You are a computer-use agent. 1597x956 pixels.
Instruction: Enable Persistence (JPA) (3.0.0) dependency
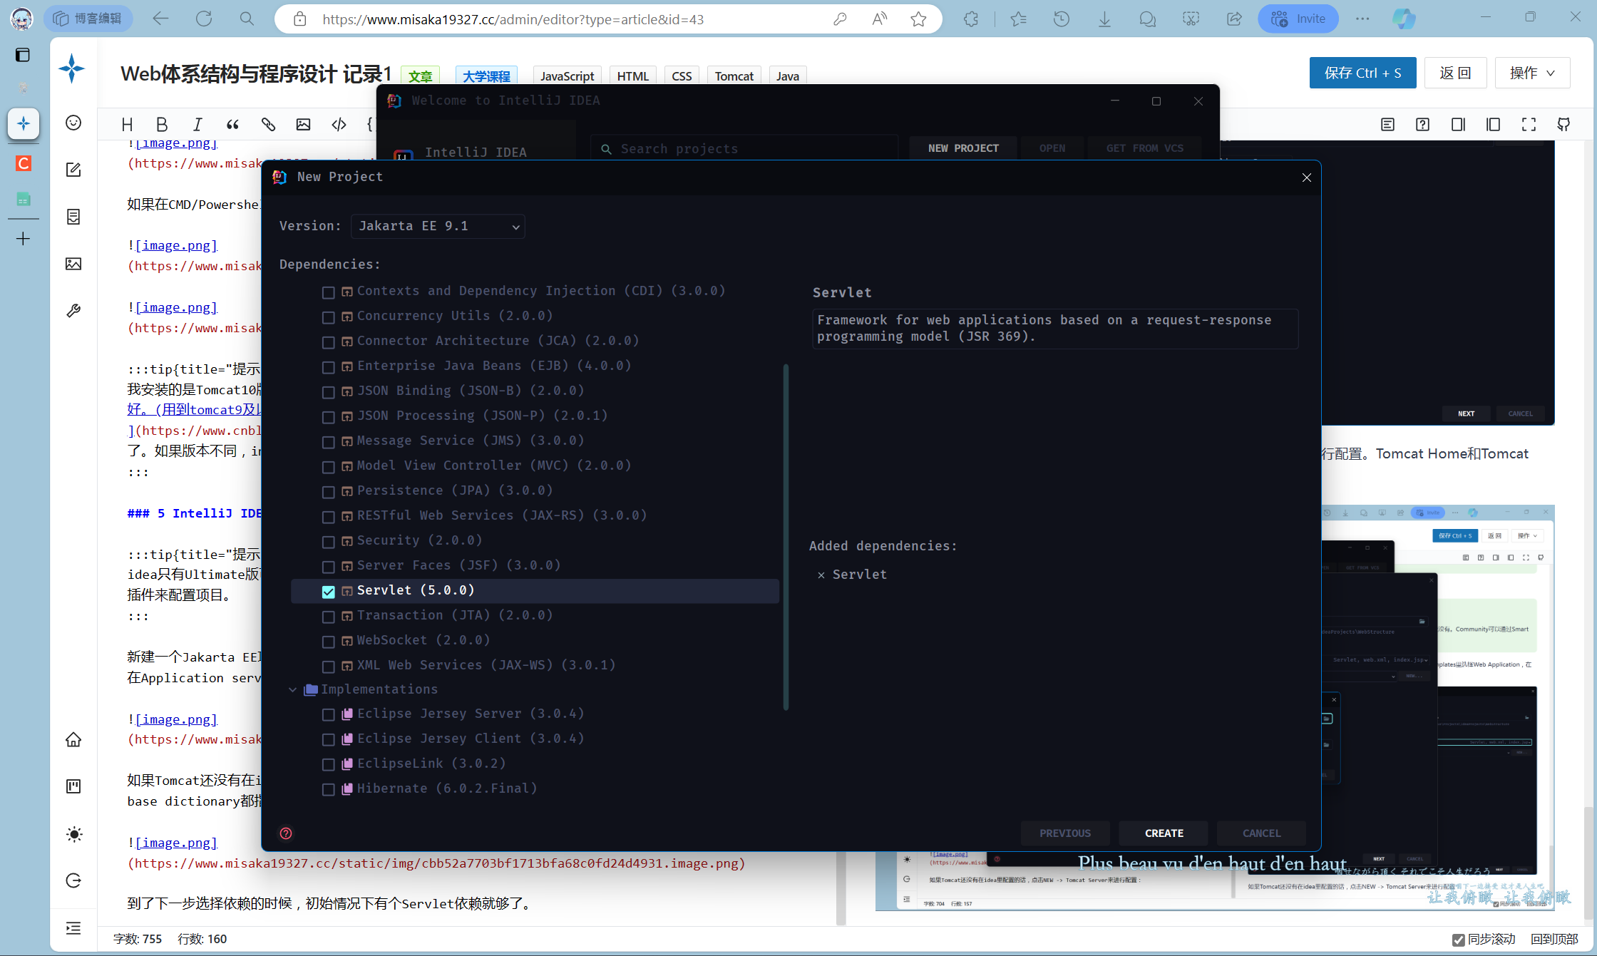point(329,492)
